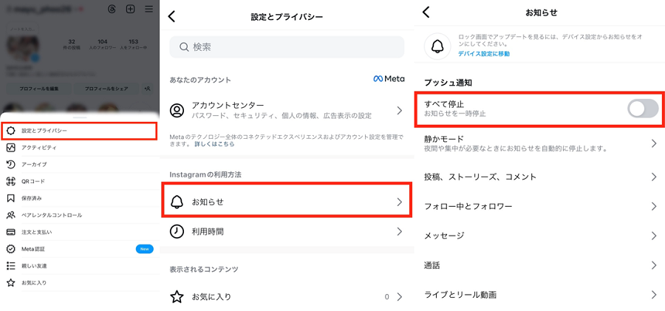Screen dimensions: 665x311
Task: Tap the Account Center person icon
Action: [177, 111]
